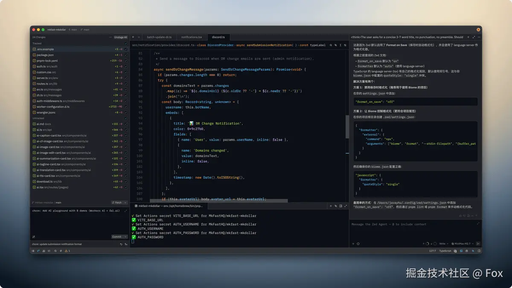This screenshot has height=288, width=512.
Task: Select the mkfast-mkdollar terminal tab
Action: point(169,206)
